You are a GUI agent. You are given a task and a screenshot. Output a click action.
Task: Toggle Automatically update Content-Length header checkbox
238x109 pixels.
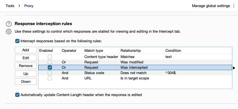pyautogui.click(x=17, y=95)
